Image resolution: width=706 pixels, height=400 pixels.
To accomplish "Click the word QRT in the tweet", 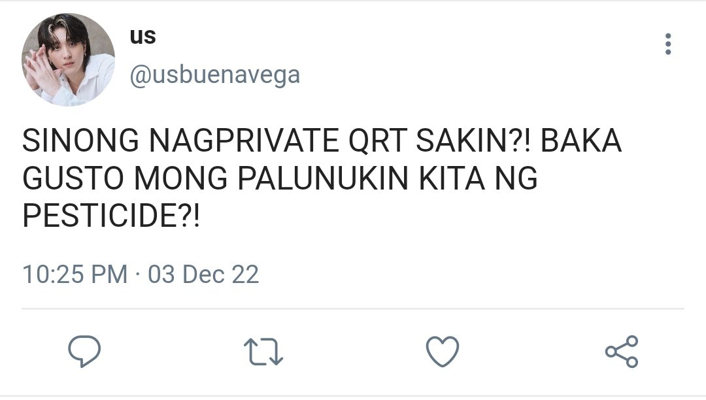I will tap(378, 141).
